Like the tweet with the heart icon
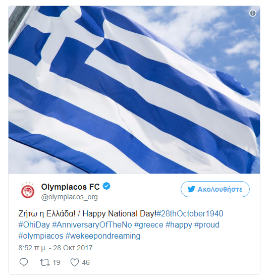 75,262
